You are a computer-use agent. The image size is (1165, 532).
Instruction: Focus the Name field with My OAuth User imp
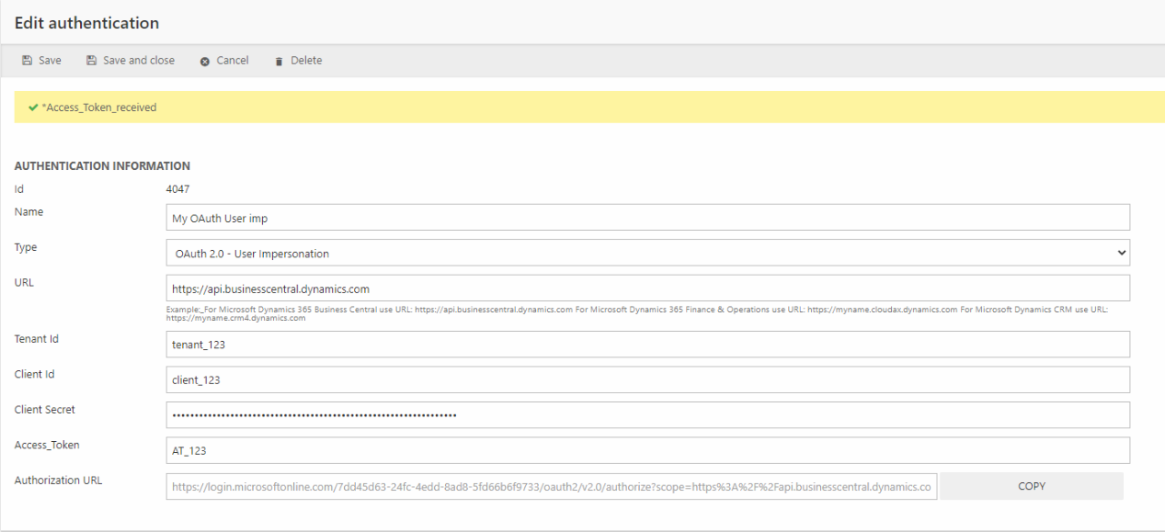[x=647, y=217]
